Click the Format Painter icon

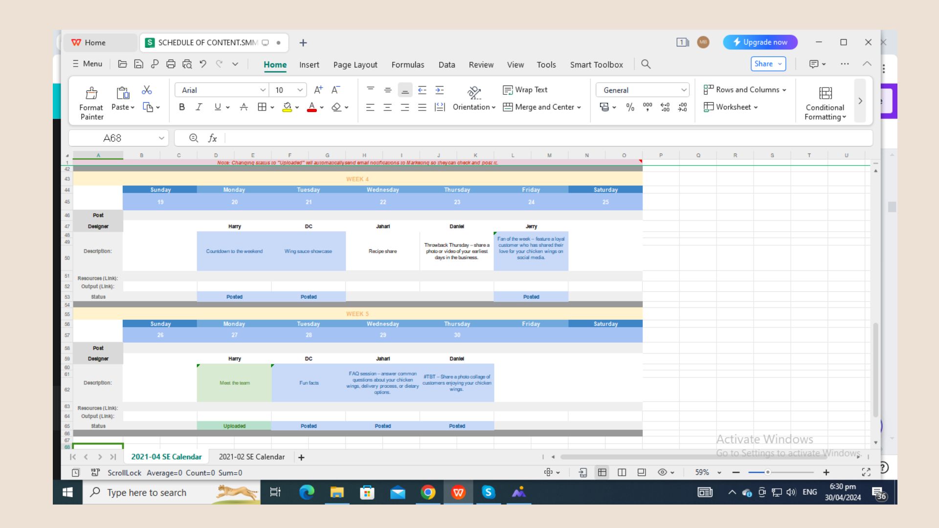coord(91,93)
